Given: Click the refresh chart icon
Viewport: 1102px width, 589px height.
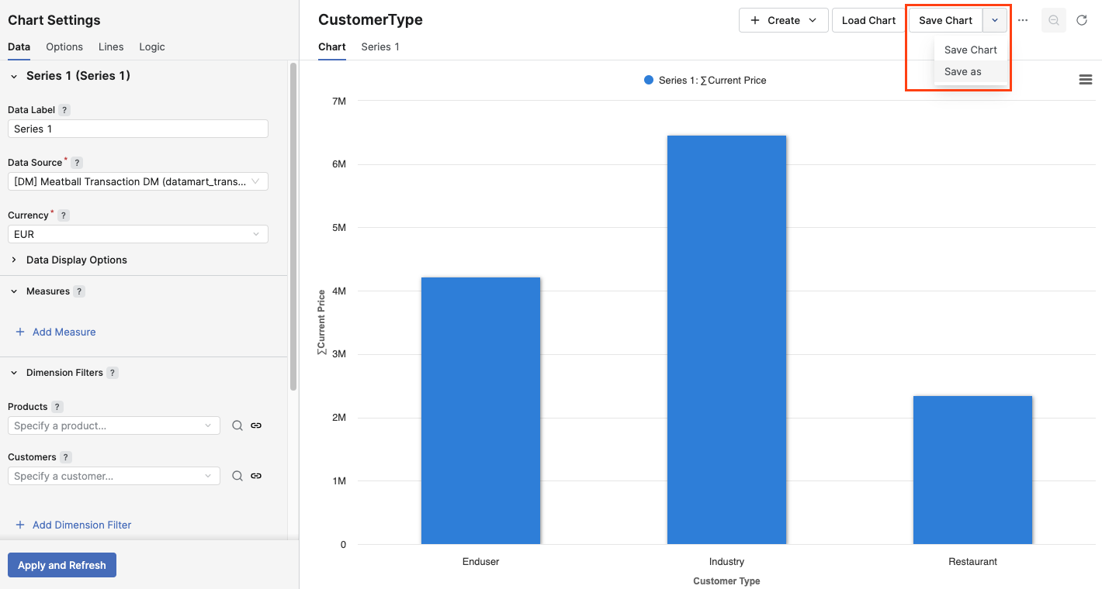Looking at the screenshot, I should point(1082,21).
